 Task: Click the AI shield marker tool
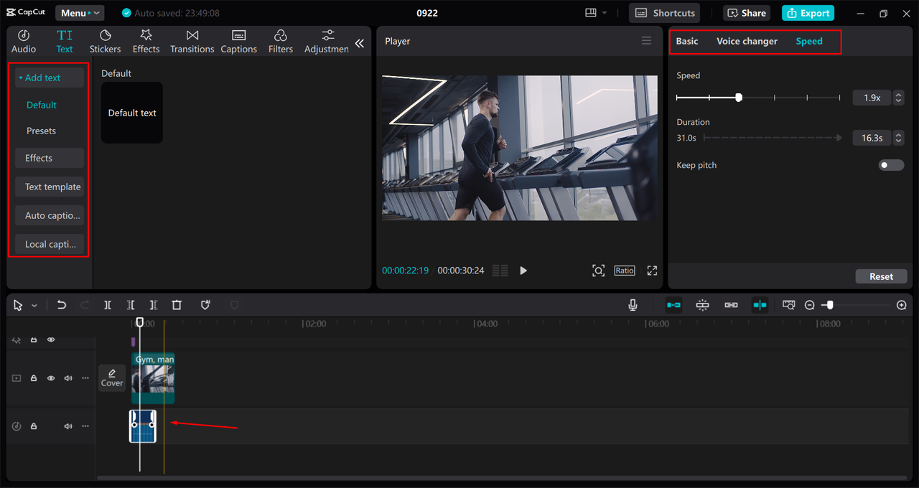click(x=205, y=305)
